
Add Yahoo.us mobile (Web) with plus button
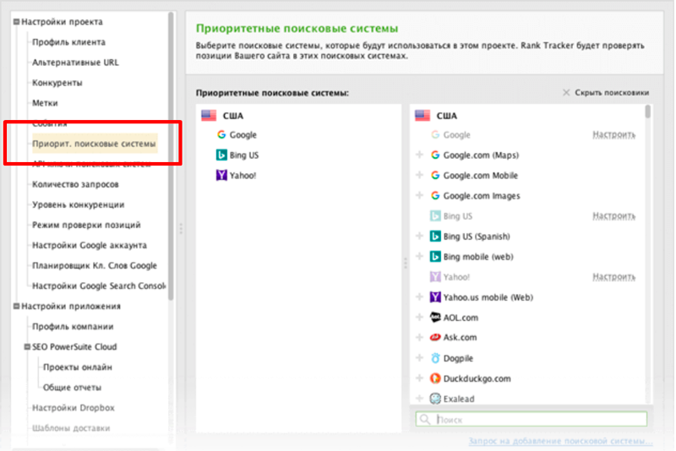pyautogui.click(x=419, y=296)
